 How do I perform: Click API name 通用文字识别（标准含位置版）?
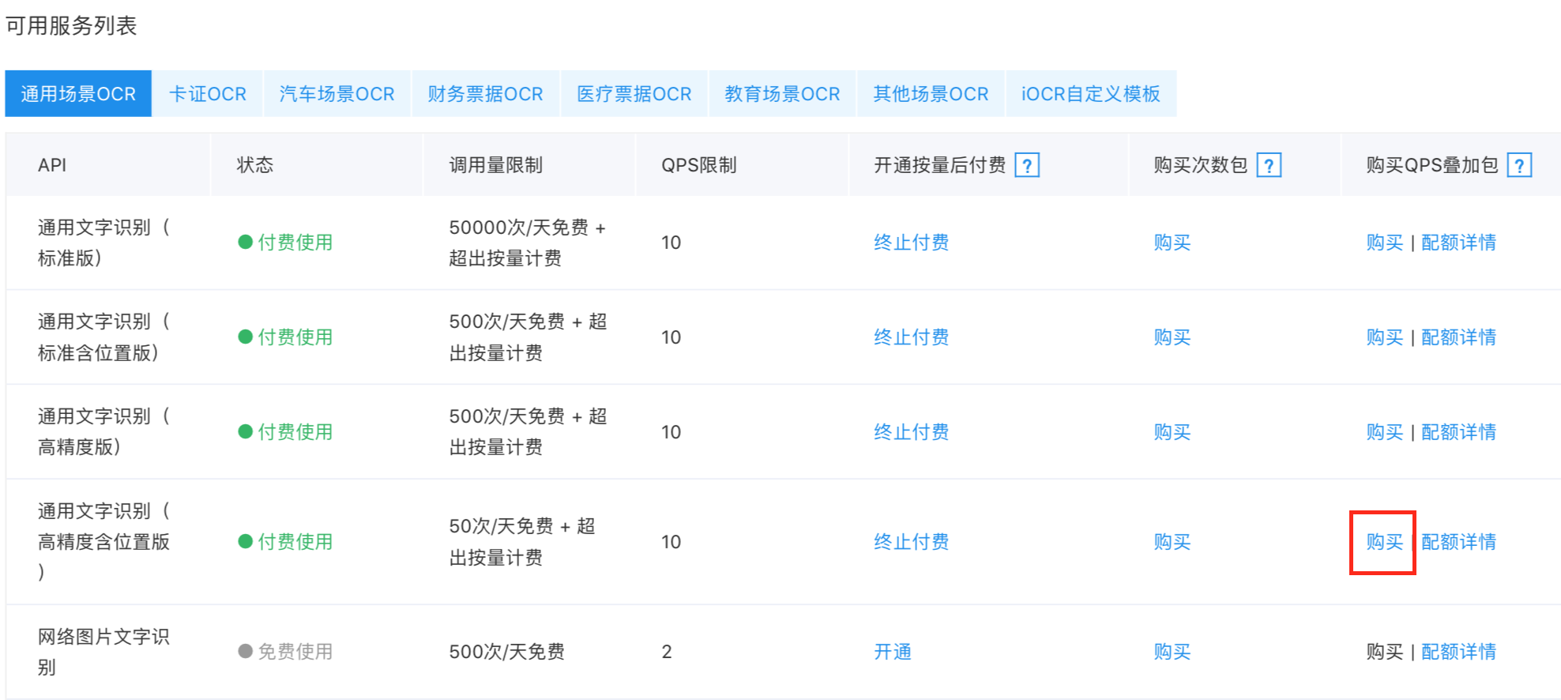tap(104, 337)
